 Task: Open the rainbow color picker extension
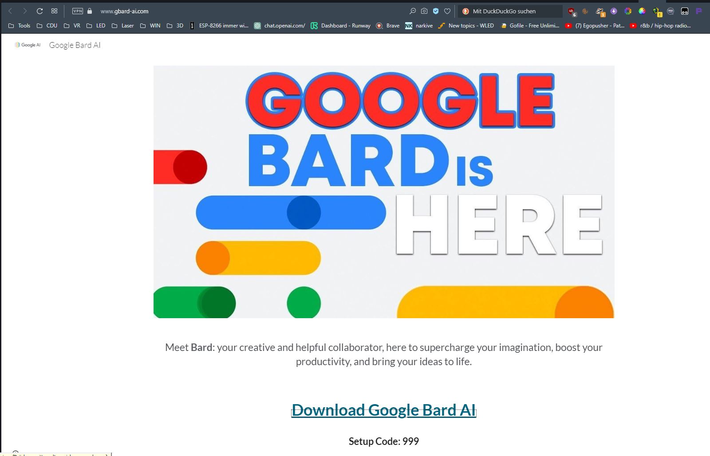tap(642, 11)
